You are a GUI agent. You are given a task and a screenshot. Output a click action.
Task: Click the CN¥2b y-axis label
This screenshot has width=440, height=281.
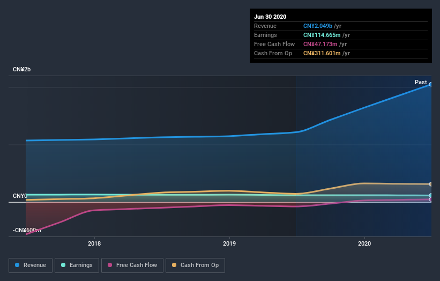point(21,69)
